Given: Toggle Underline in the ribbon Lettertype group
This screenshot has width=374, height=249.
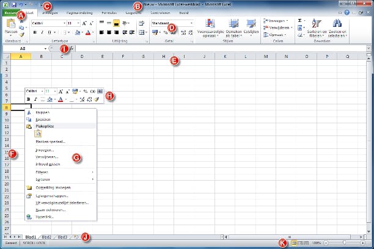Looking at the screenshot, I should (50, 32).
